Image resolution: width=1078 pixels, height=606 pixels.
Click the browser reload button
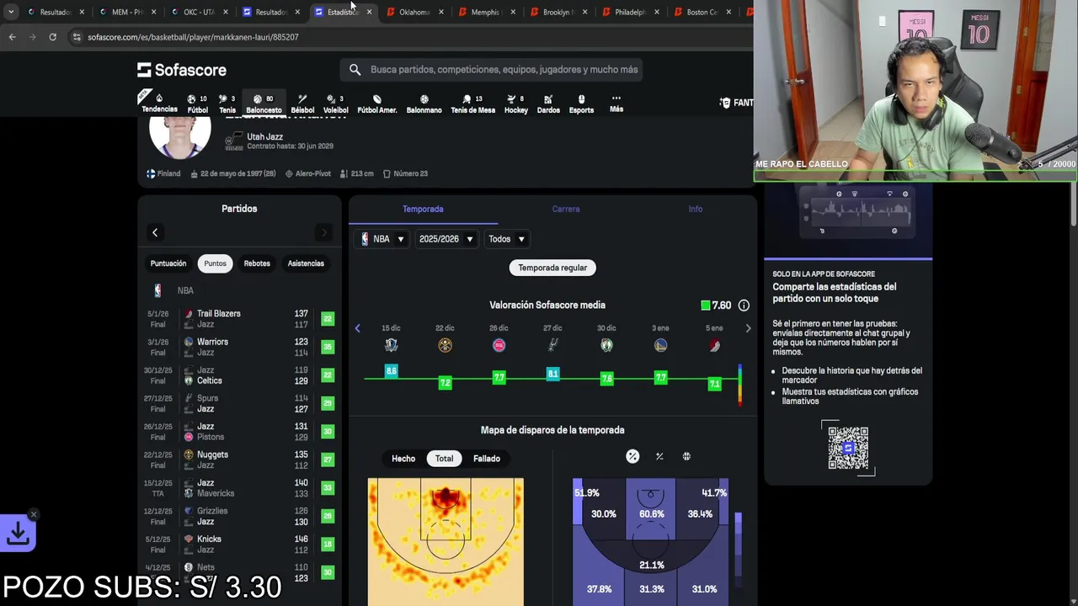tap(52, 37)
